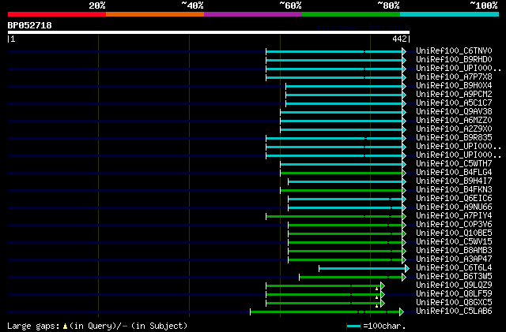Select the UniRef100_B9R835 label

454,138
